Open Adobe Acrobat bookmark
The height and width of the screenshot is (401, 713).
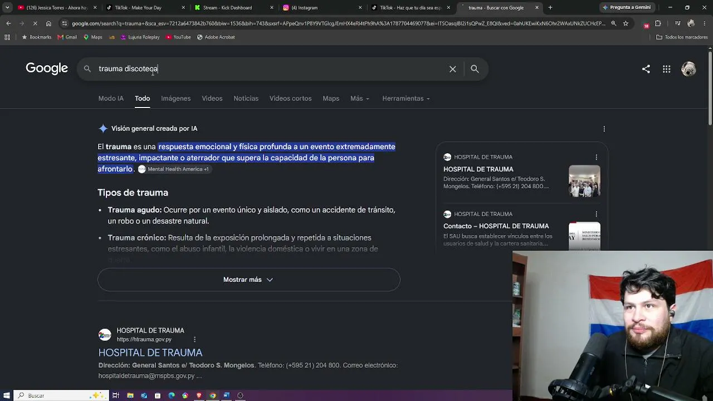(x=216, y=37)
